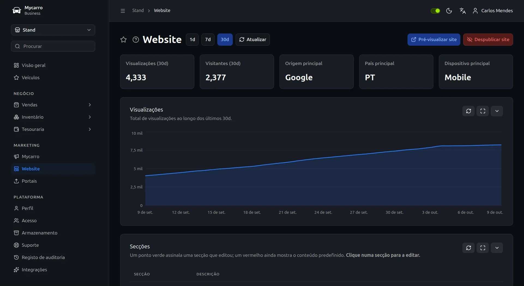Open Perfil in the sidebar
This screenshot has width=524, height=286.
[x=53, y=208]
